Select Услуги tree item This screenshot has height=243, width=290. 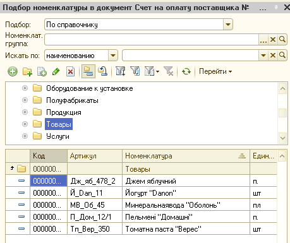tap(57, 136)
